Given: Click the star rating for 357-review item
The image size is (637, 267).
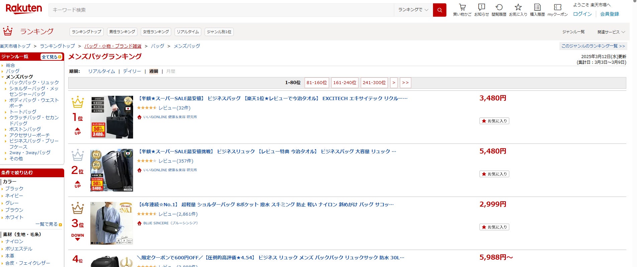Looking at the screenshot, I should click(146, 161).
